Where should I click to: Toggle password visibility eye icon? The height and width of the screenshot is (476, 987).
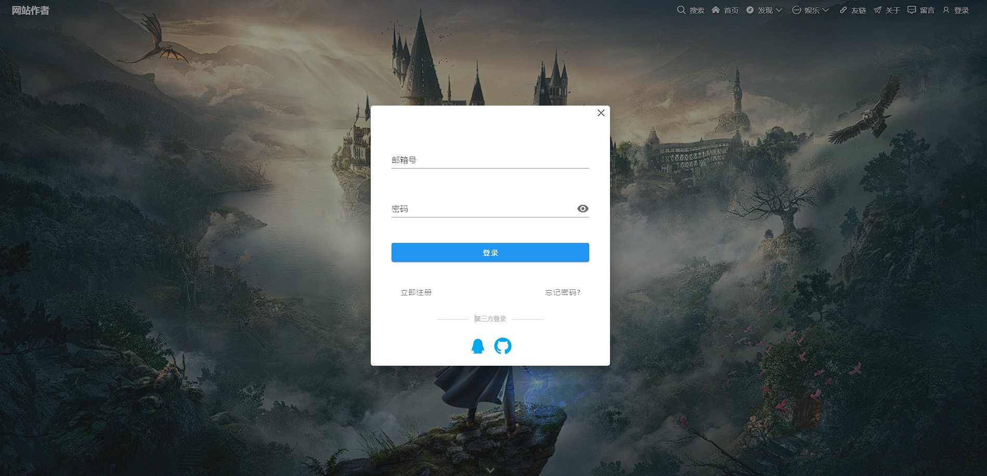point(583,209)
